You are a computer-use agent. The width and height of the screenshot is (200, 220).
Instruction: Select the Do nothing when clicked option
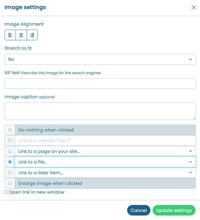10,130
